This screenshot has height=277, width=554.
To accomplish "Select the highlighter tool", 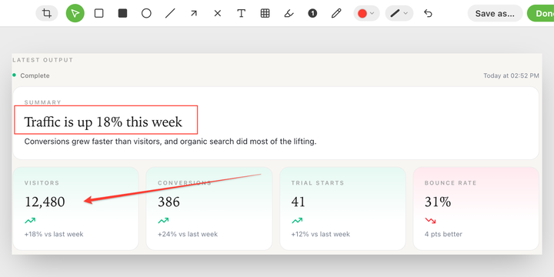I will (x=289, y=13).
